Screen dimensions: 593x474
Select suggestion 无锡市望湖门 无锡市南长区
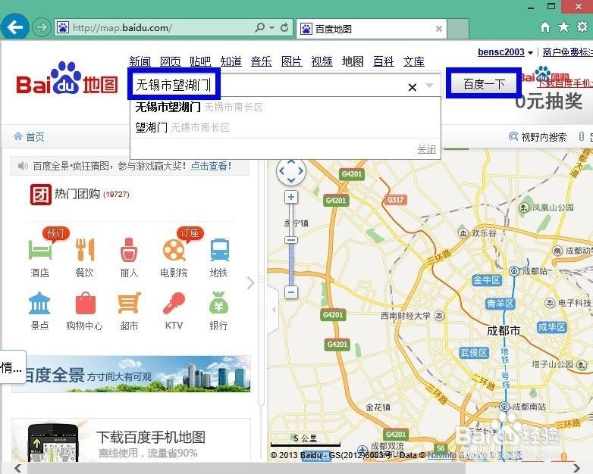286,108
